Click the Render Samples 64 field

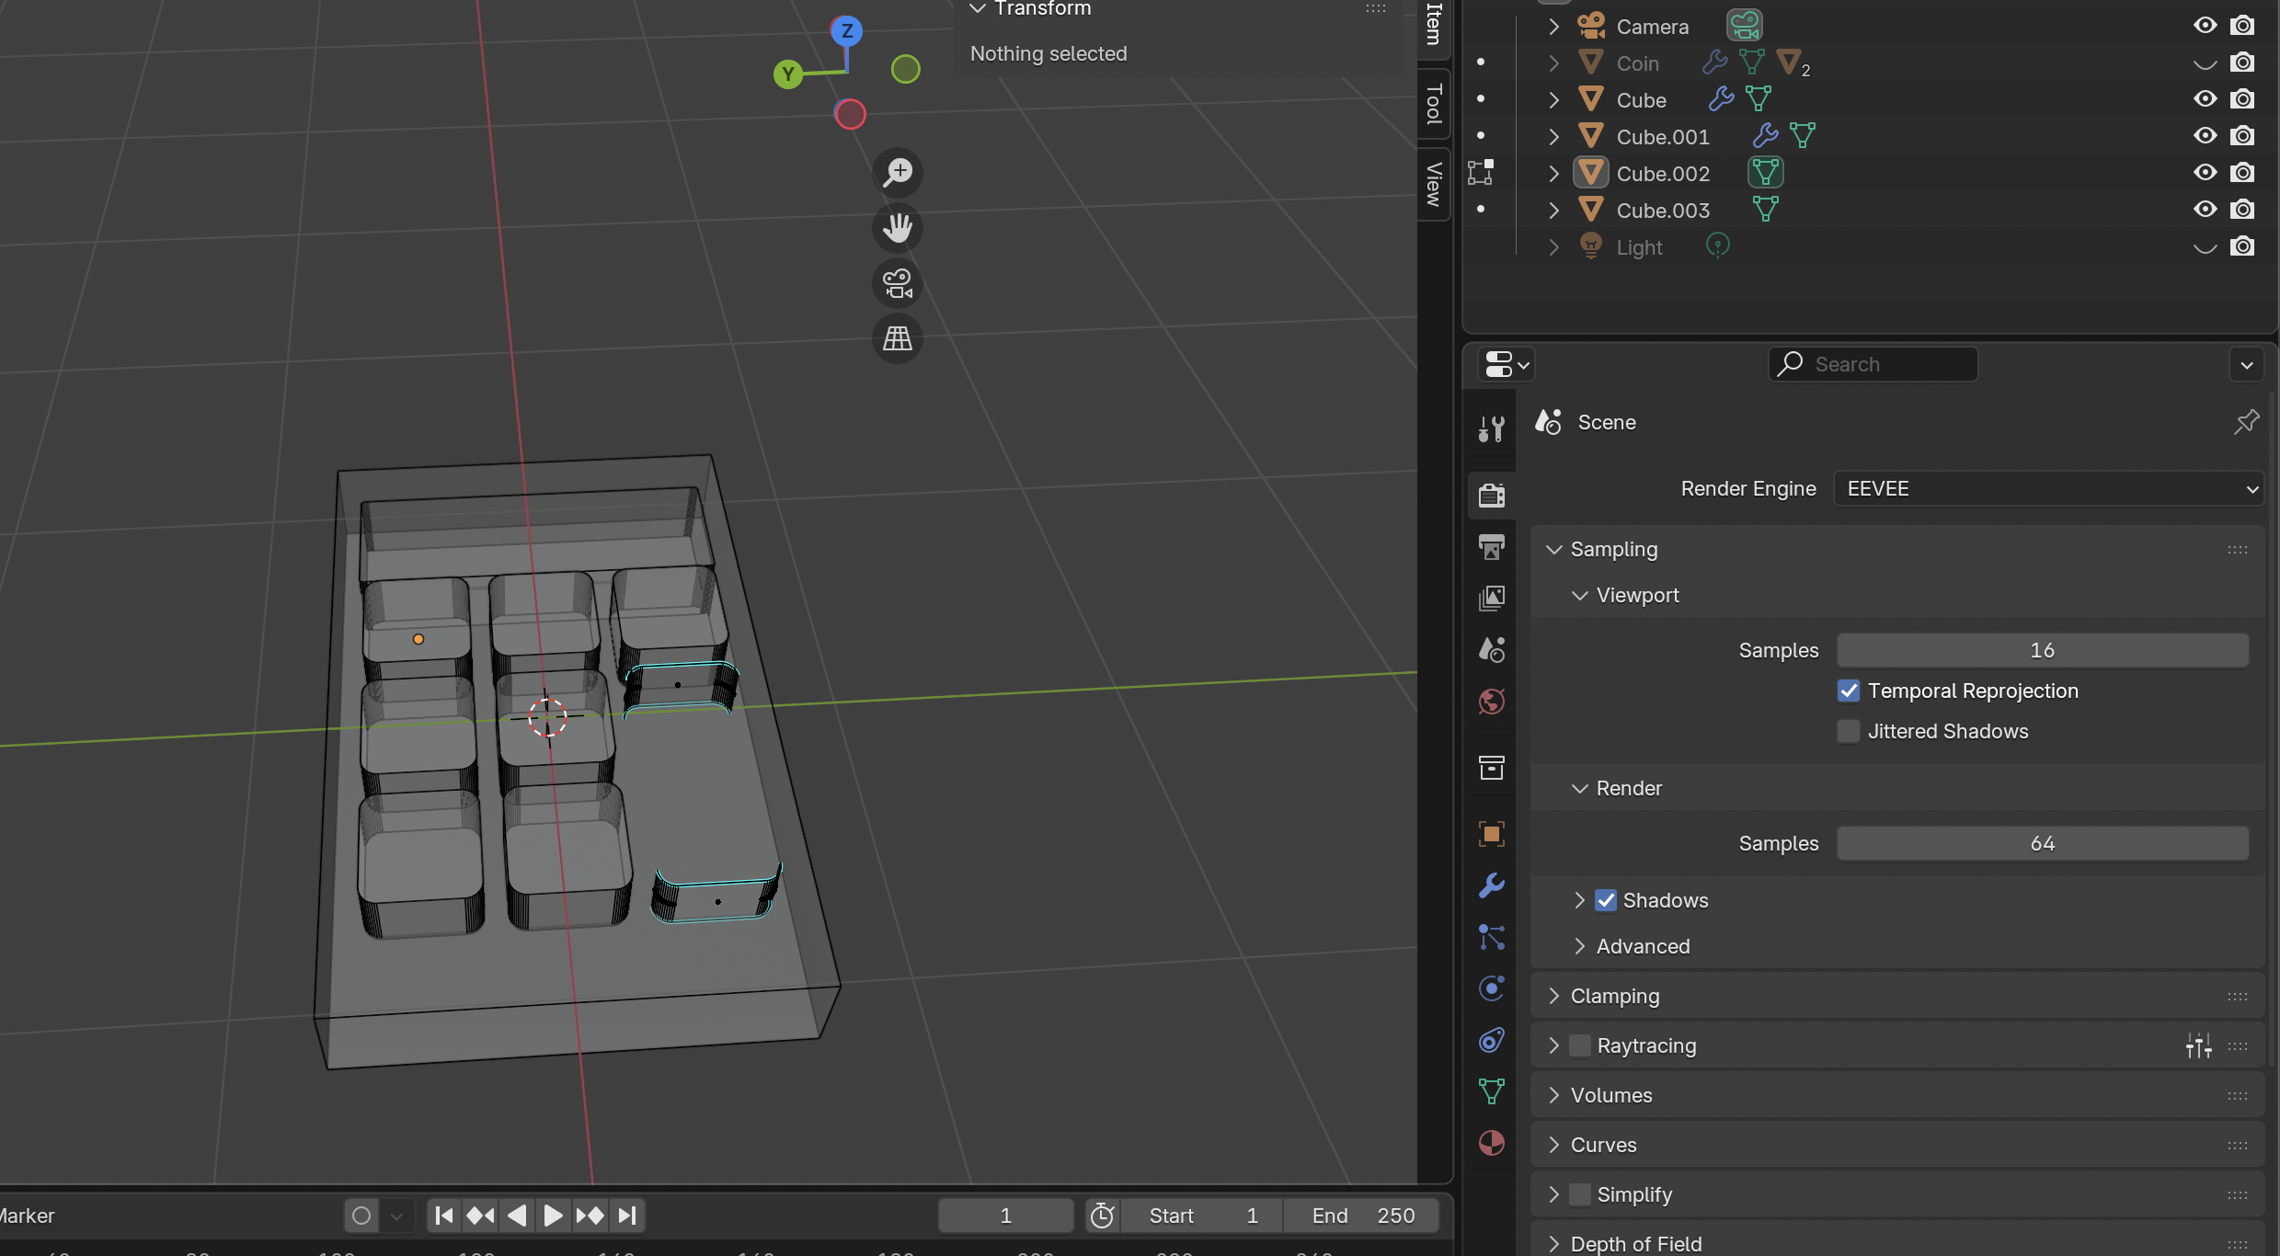[x=2042, y=843]
